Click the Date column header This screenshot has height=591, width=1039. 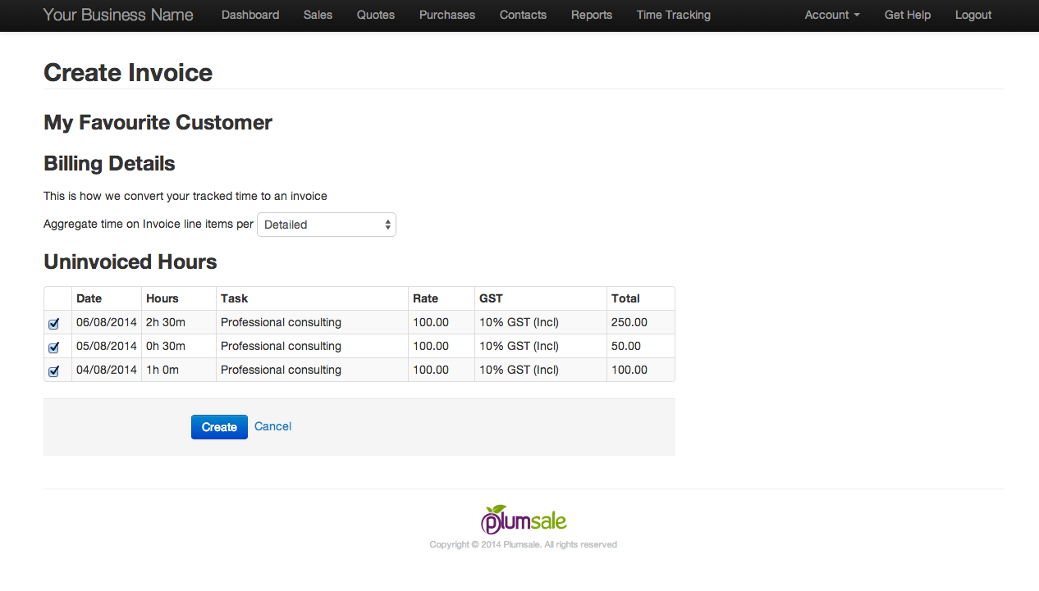point(89,298)
